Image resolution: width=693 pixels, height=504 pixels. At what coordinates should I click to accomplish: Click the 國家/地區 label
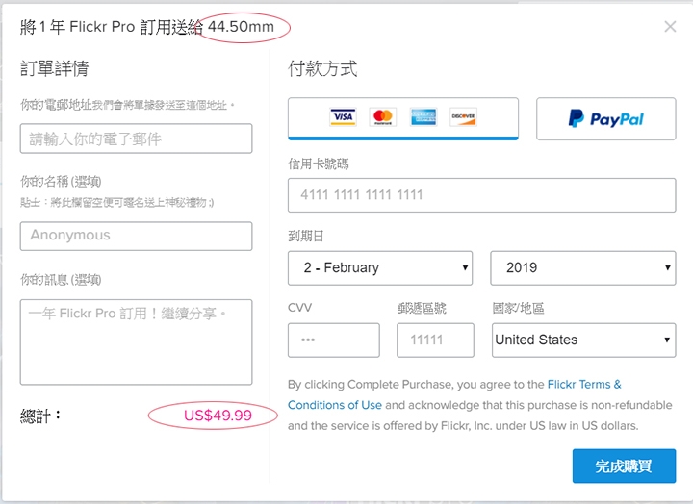(x=518, y=308)
